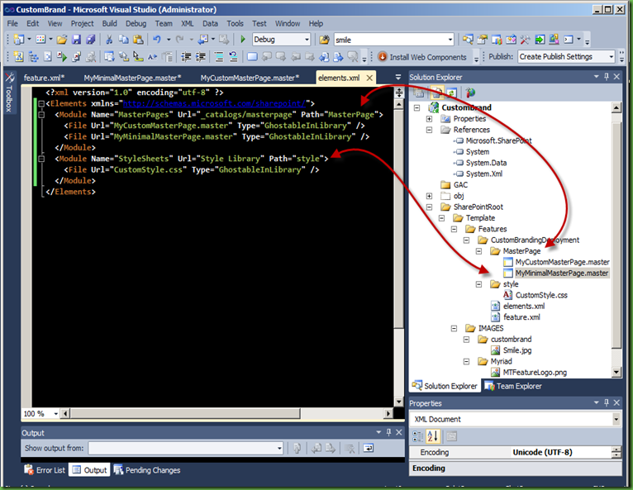Toggle auto-hide pin on the Properties panel
This screenshot has height=490, width=633.
tap(607, 402)
